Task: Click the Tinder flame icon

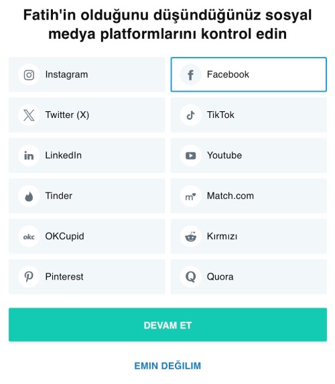Action: tap(29, 196)
